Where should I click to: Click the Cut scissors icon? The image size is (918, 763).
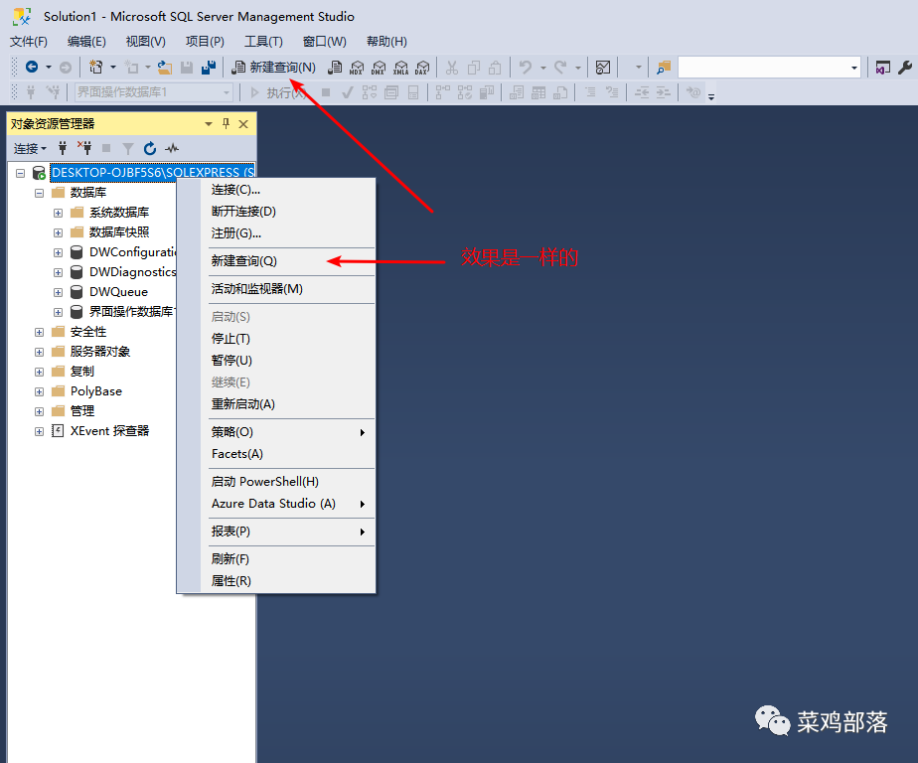coord(451,68)
